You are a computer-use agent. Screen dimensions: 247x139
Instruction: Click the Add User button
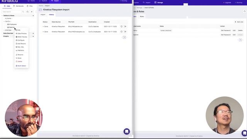coord(239,22)
